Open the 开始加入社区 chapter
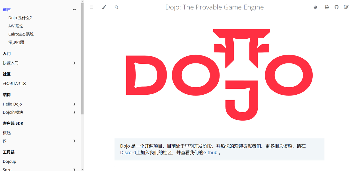The image size is (355, 171). [14, 83]
